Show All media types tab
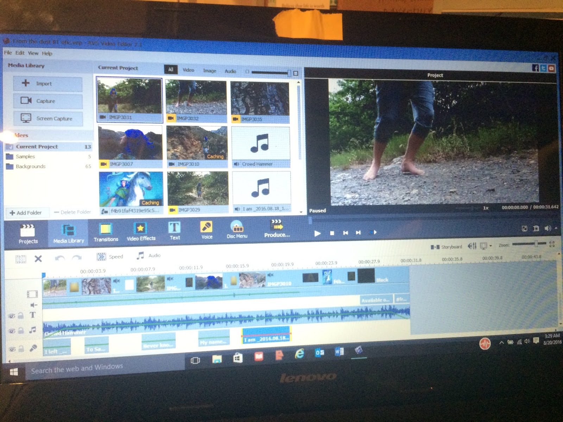The height and width of the screenshot is (422, 563). [171, 70]
